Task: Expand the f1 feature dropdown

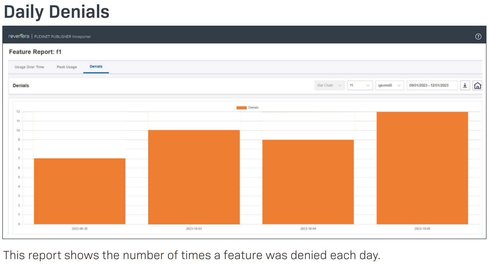Action: (x=360, y=86)
